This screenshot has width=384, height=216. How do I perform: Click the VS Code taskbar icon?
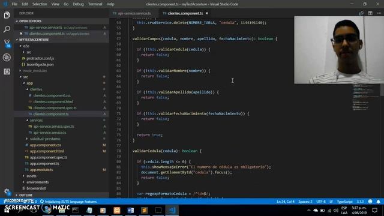[172, 210]
